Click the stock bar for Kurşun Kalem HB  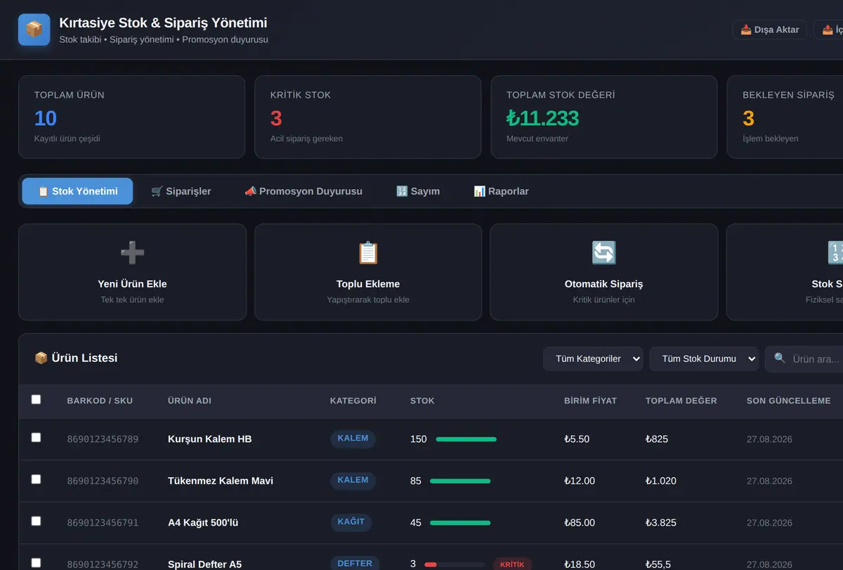point(466,439)
